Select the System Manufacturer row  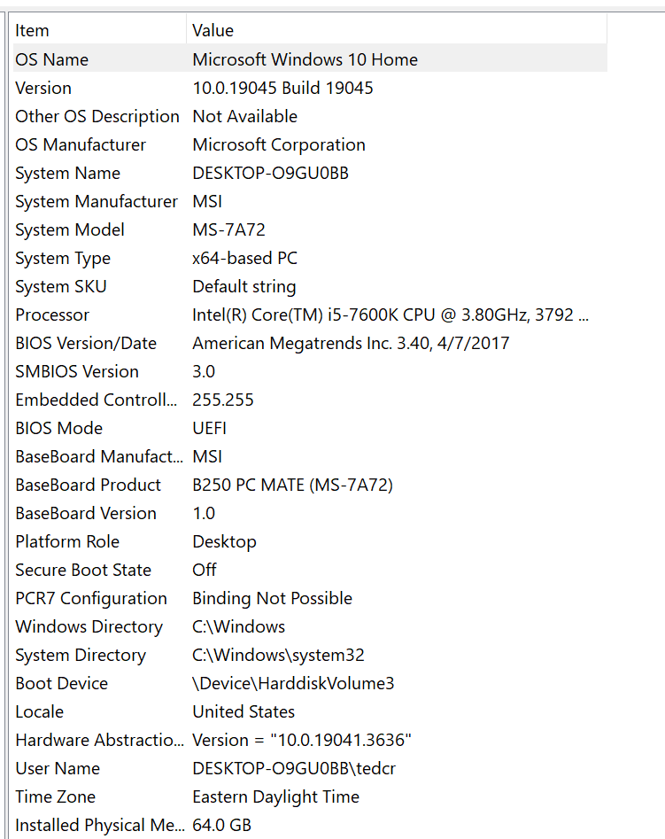click(x=310, y=201)
